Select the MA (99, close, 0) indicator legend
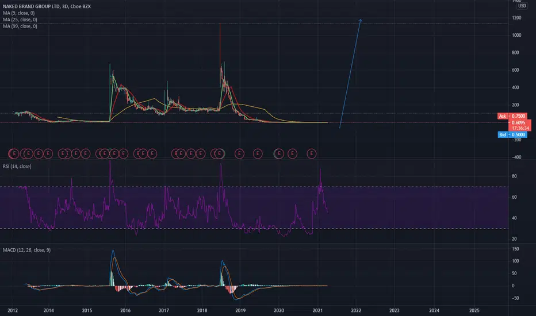Screen dimensions: 536x316 20,26
